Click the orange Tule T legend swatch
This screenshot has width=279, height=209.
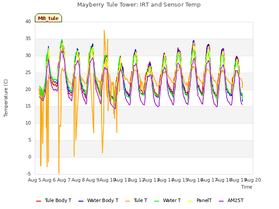point(128,201)
